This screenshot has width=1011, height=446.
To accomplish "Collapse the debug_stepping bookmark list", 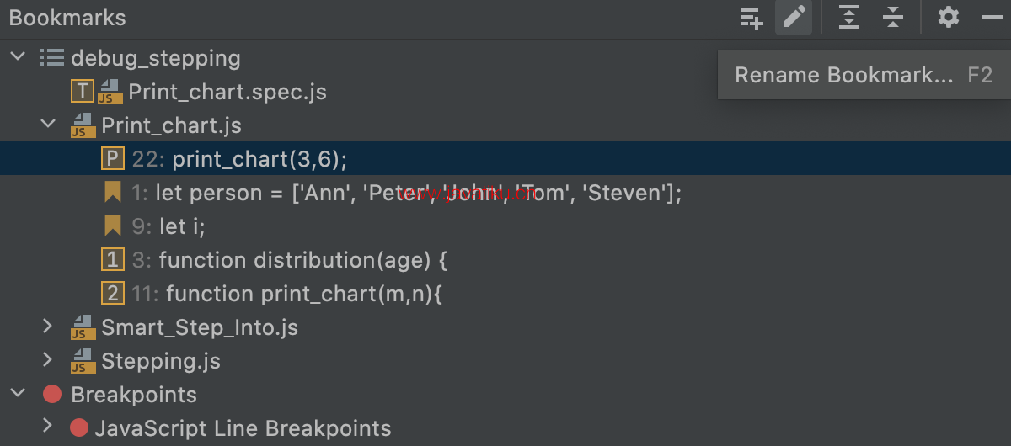I will (x=17, y=58).
